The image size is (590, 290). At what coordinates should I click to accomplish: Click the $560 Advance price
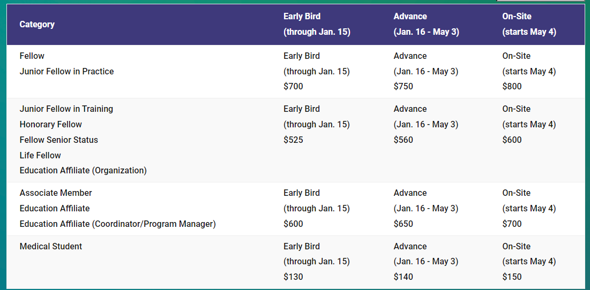tap(403, 140)
